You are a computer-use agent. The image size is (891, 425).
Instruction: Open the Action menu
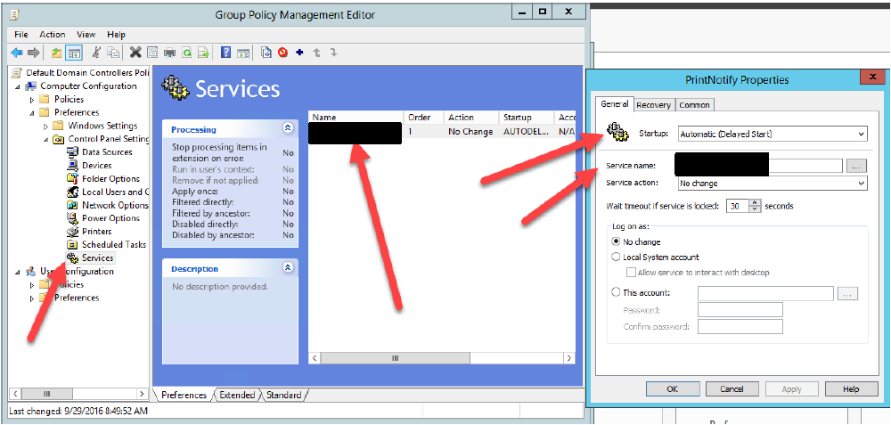[53, 35]
